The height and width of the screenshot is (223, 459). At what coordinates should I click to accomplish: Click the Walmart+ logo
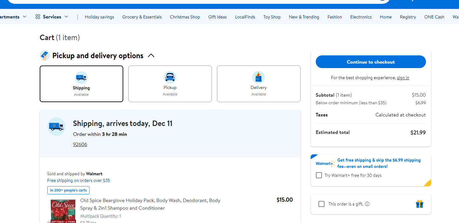tap(325, 164)
